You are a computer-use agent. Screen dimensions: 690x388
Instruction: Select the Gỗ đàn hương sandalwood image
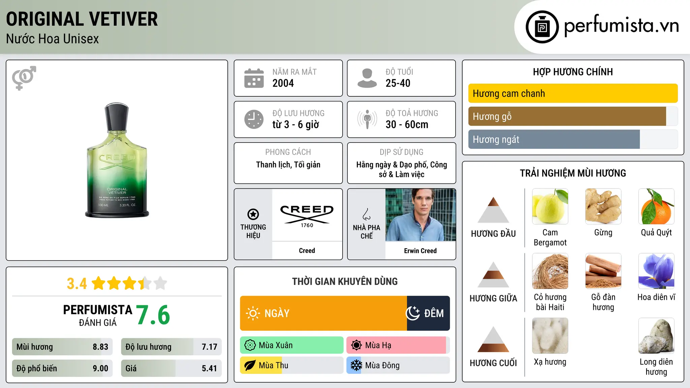pyautogui.click(x=603, y=271)
